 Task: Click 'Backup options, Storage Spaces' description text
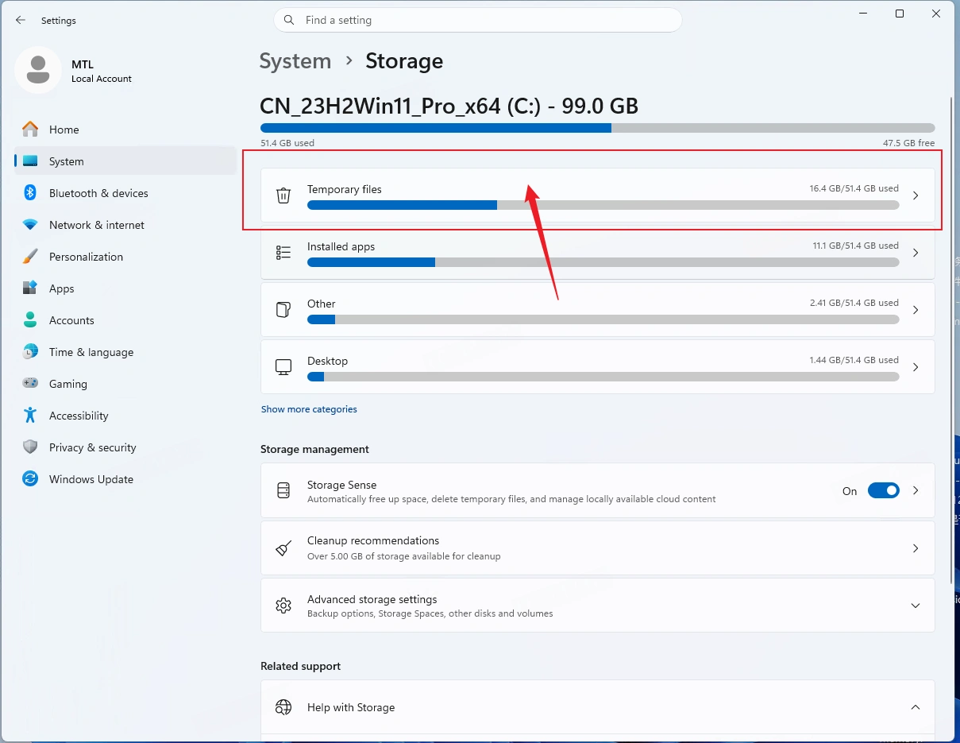pos(430,613)
